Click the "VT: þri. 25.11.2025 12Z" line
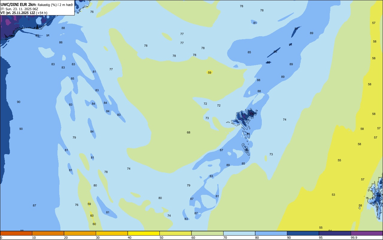 coord(18,13)
